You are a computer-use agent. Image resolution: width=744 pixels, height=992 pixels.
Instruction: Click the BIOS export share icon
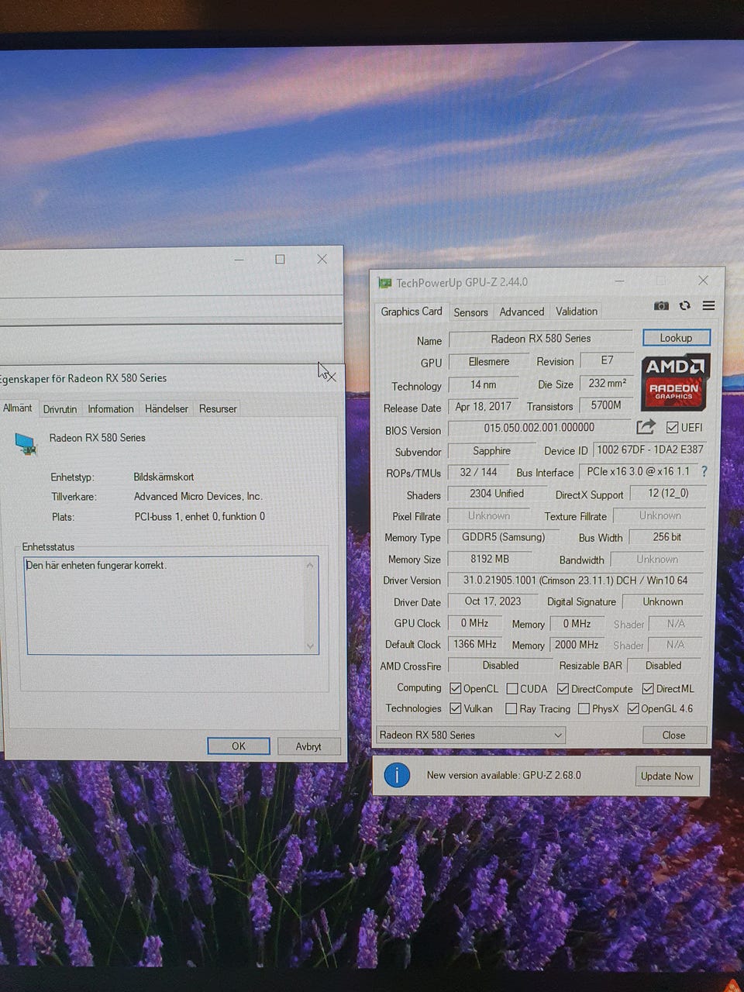pos(646,427)
